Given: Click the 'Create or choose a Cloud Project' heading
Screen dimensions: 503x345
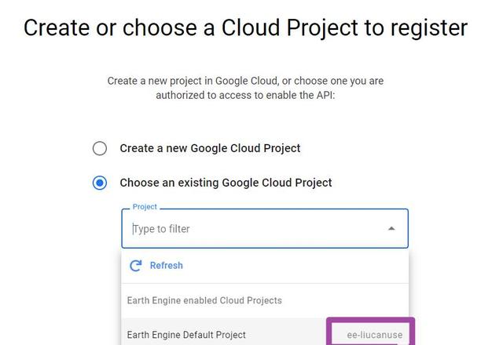Looking at the screenshot, I should [x=245, y=28].
